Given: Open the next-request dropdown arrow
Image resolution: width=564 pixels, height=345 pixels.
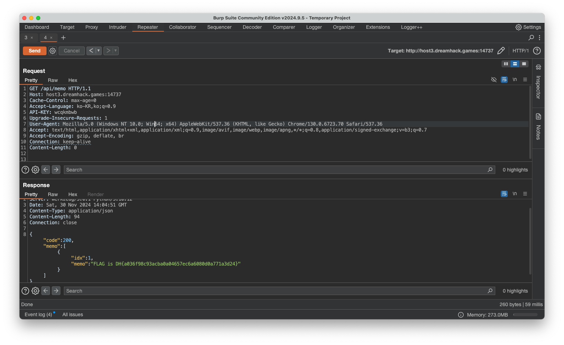Looking at the screenshot, I should pos(115,51).
